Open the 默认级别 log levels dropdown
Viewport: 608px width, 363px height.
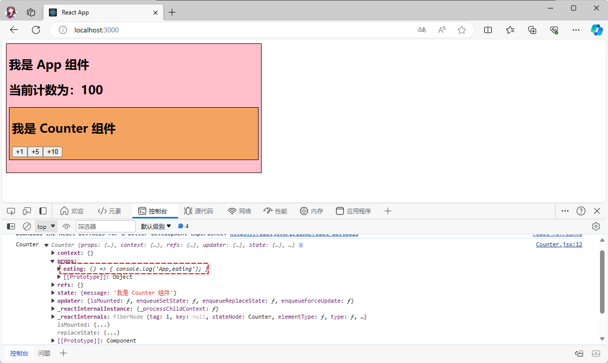155,226
